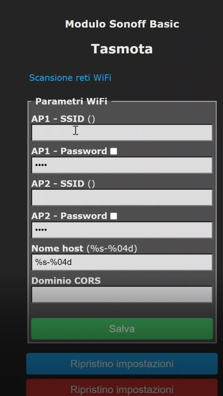Click the red Ripristino impostazioni button
The height and width of the screenshot is (396, 223).
click(122, 389)
